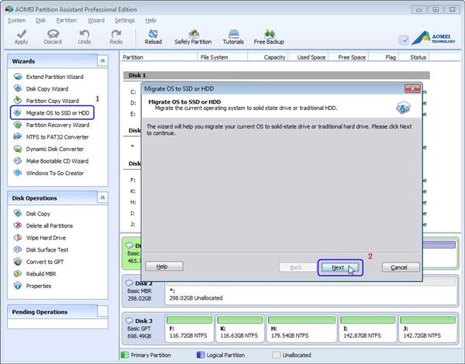Open the System menu
Image resolution: width=465 pixels, height=364 pixels.
tap(16, 20)
